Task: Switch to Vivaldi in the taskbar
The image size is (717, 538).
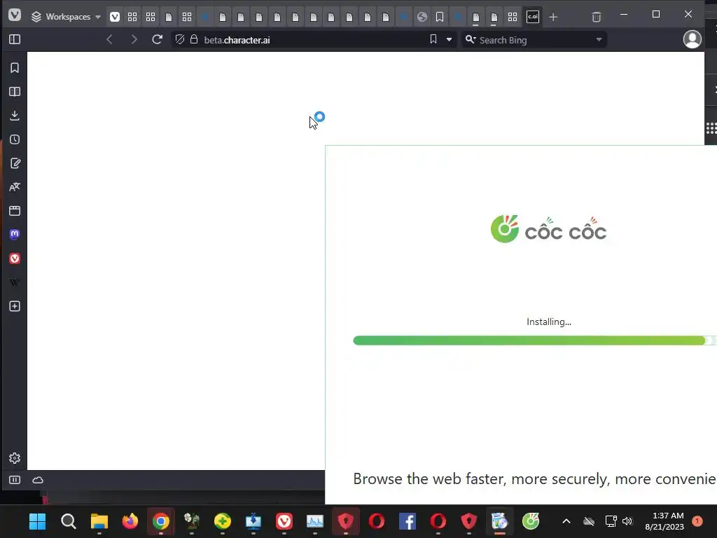Action: pos(284,521)
